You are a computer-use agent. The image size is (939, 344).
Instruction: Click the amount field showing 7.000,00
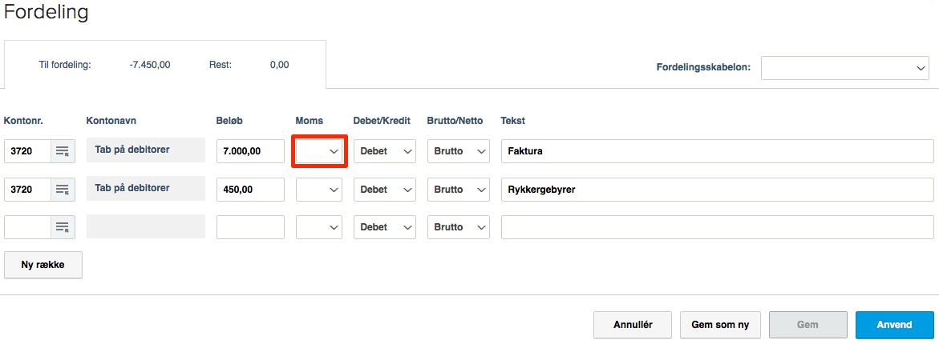[x=250, y=151]
